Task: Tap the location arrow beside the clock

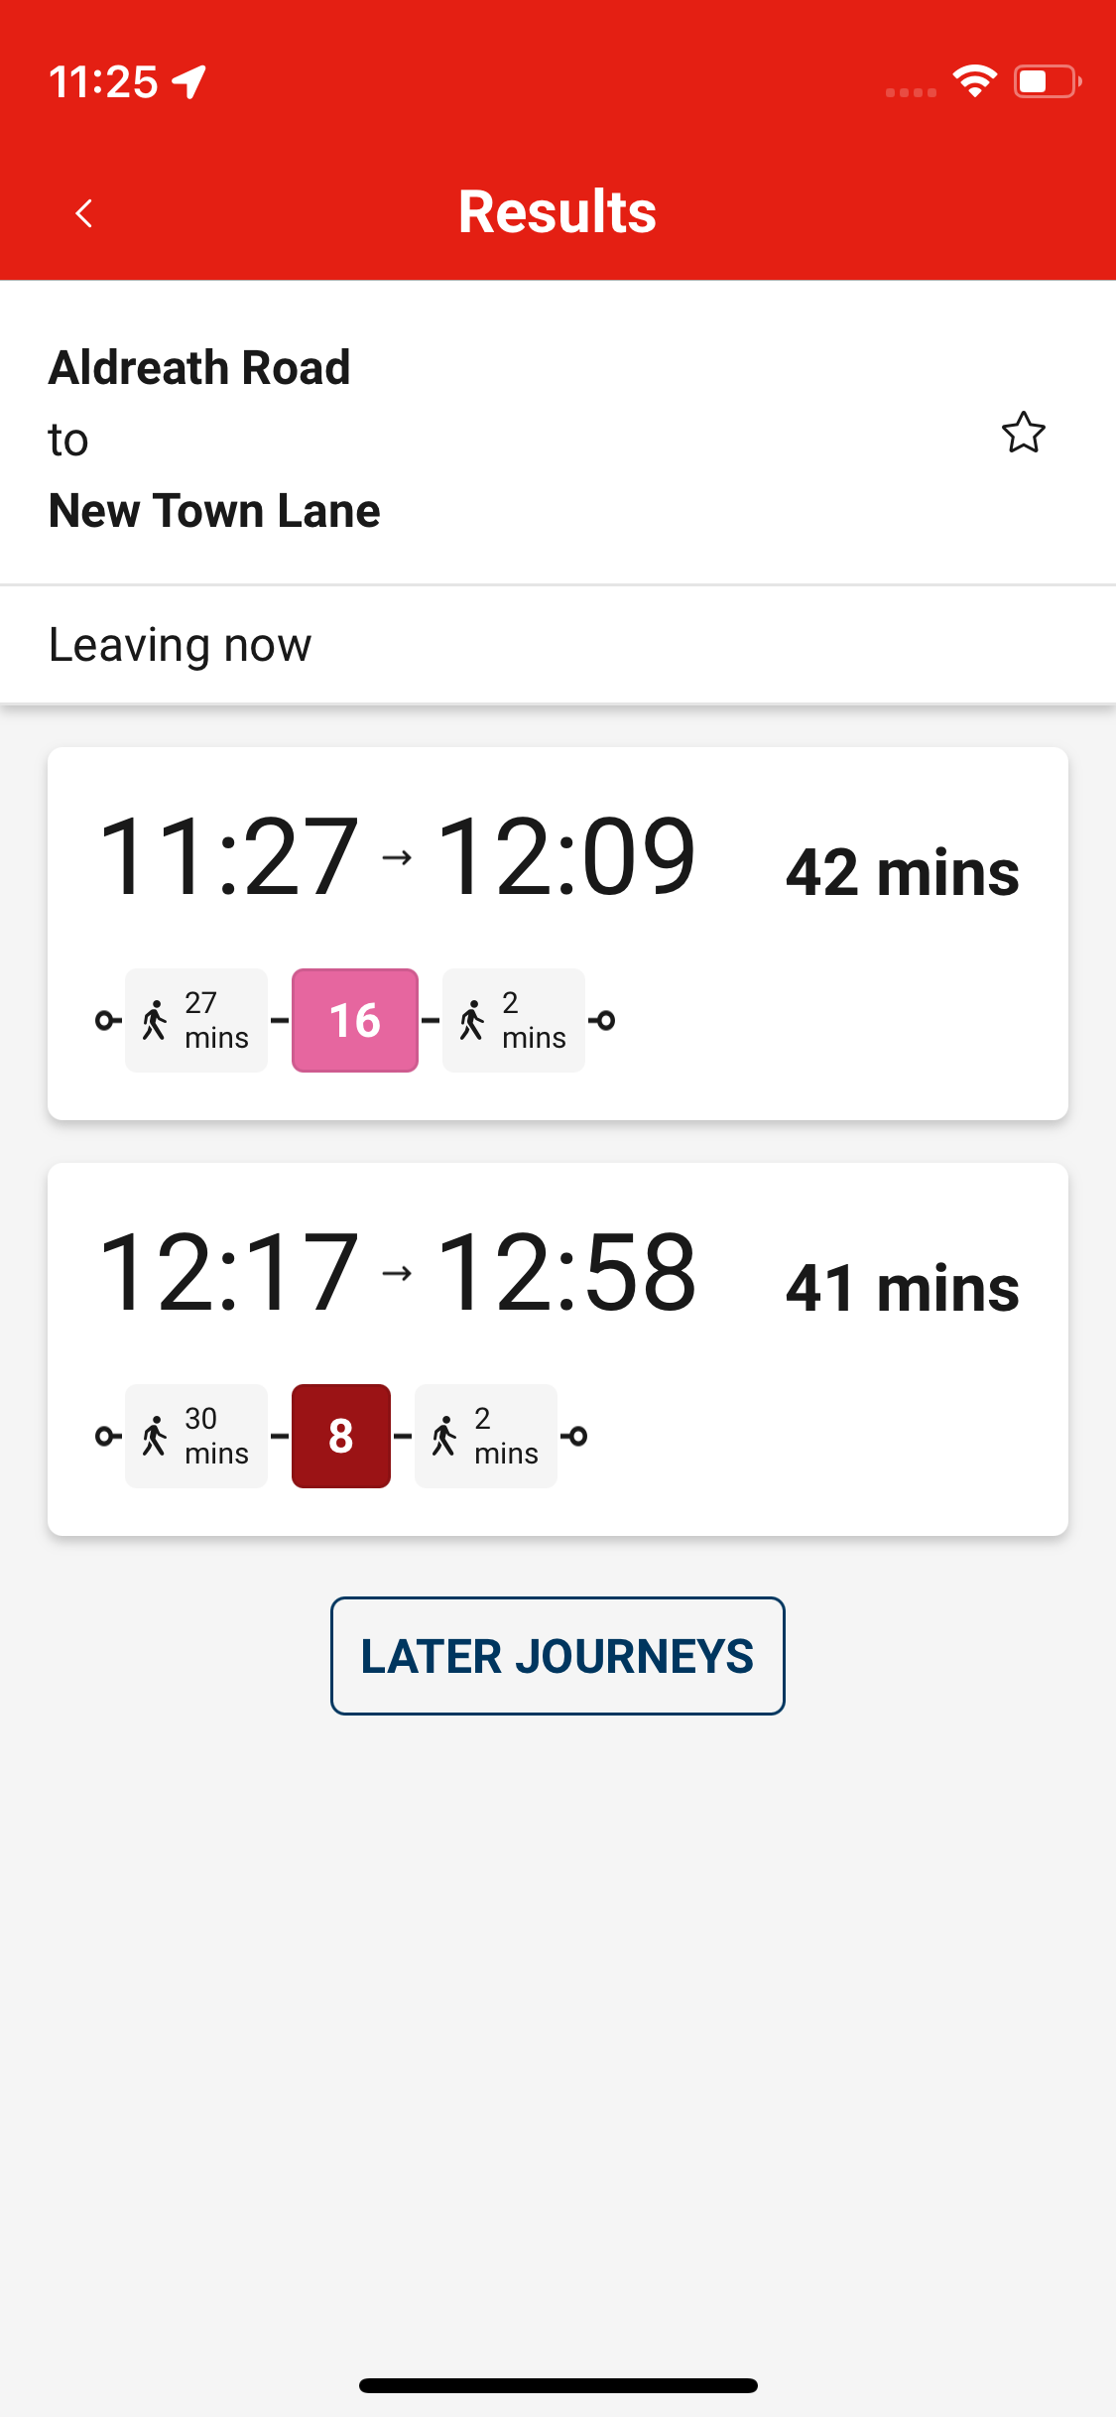Action: [188, 81]
